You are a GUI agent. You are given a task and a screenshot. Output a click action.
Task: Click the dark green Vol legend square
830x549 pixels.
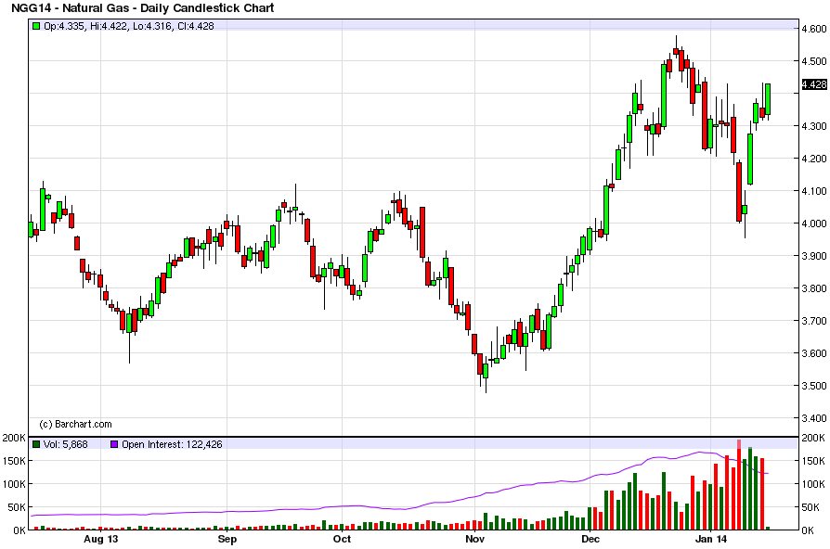(36, 444)
